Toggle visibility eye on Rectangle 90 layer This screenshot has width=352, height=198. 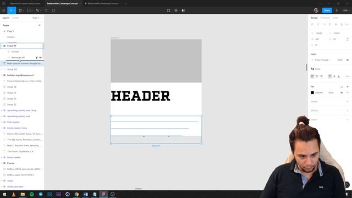(x=40, y=57)
